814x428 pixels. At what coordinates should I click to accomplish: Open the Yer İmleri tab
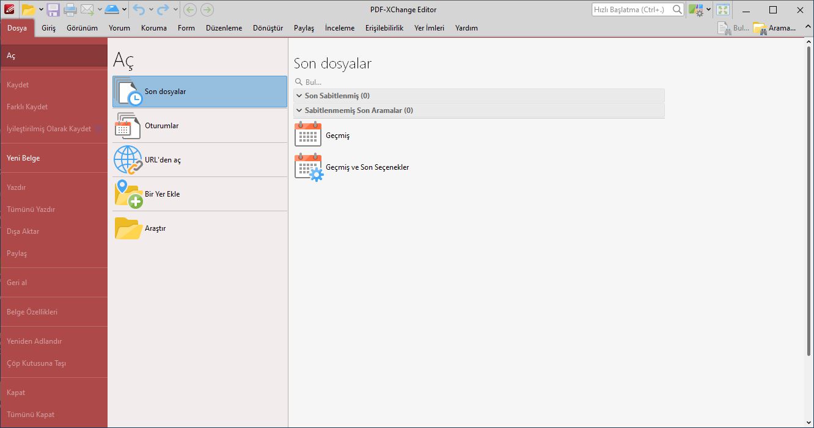coord(429,28)
